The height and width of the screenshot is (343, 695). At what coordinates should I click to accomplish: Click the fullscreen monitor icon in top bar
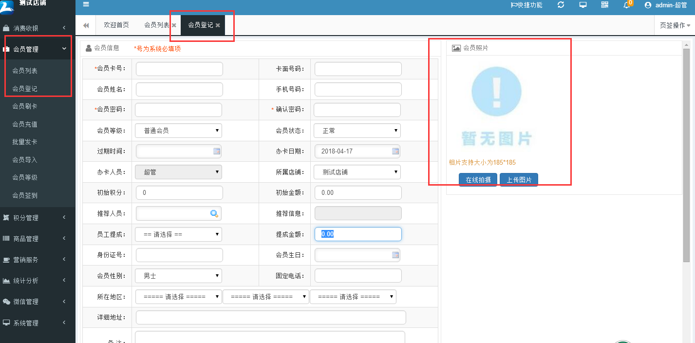click(582, 5)
